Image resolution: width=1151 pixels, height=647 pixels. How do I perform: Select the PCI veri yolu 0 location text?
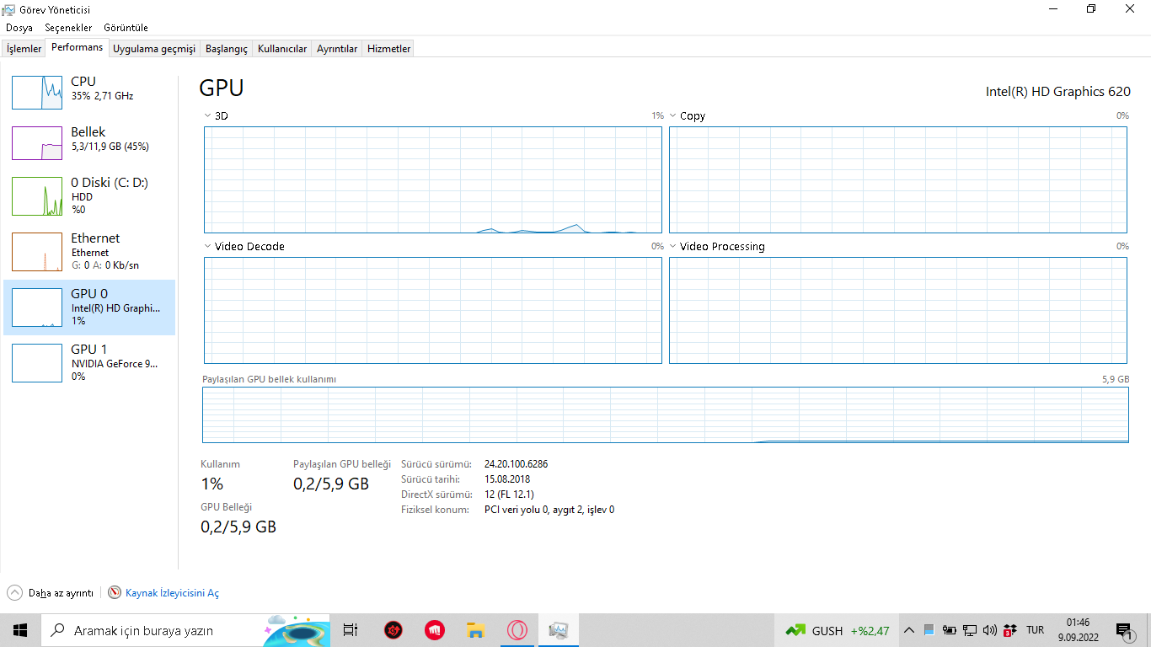pos(549,510)
